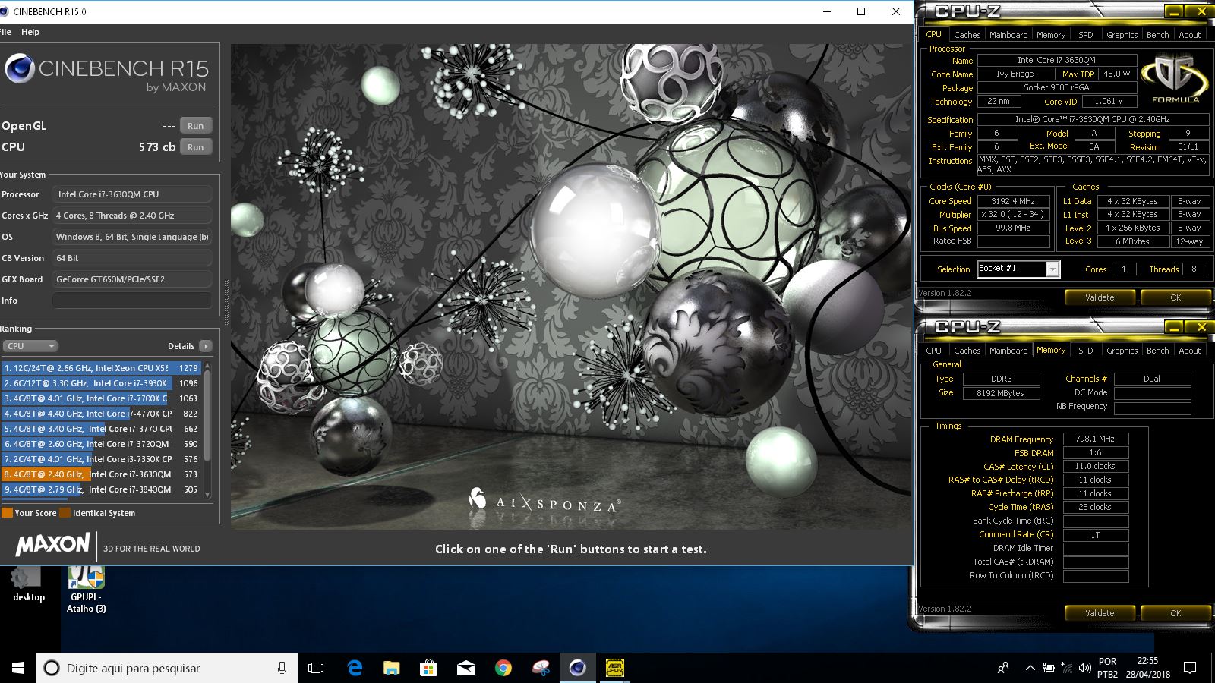Switch to Graphics tab in bottom CPU-Z window

click(x=1122, y=351)
